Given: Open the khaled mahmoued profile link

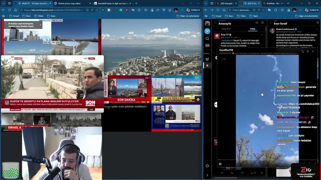Looking at the screenshot, I should coord(287,29).
